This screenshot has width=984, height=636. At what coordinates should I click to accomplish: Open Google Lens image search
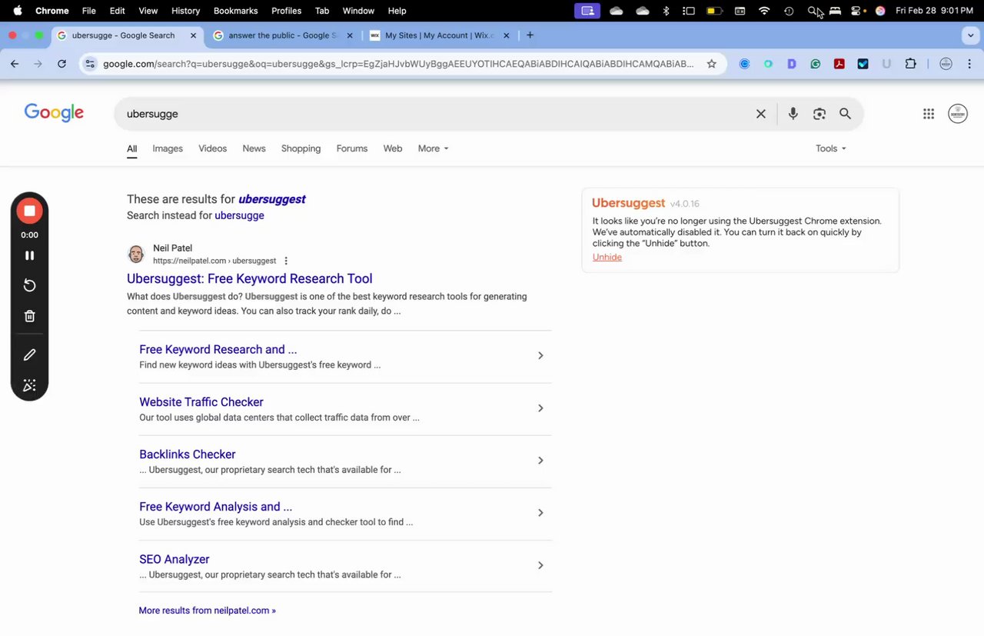pyautogui.click(x=819, y=114)
